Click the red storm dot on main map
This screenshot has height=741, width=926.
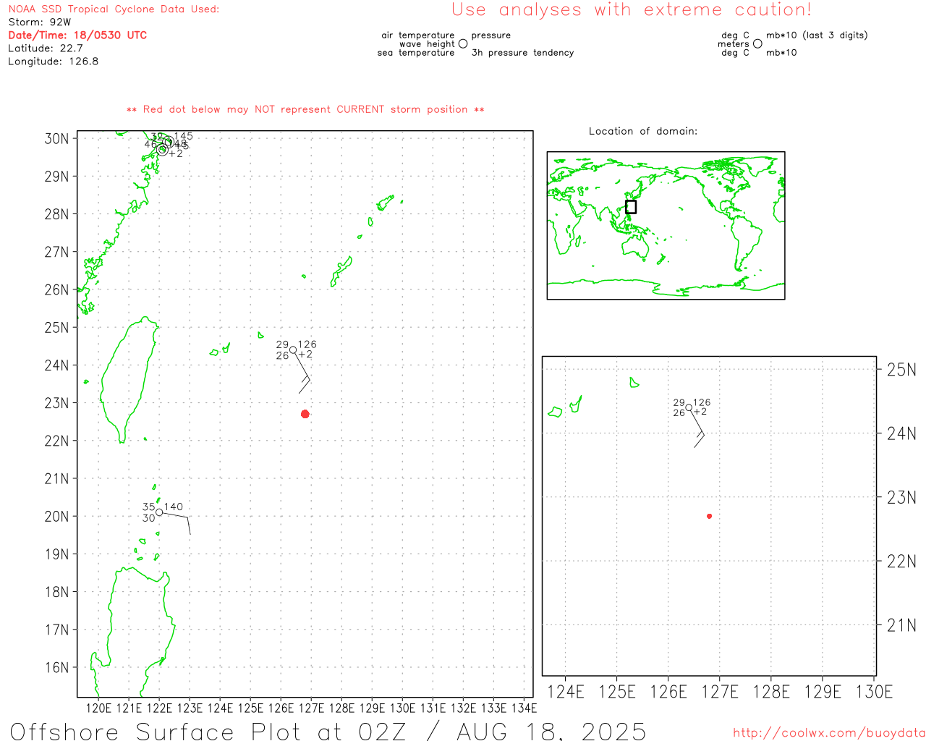point(305,414)
